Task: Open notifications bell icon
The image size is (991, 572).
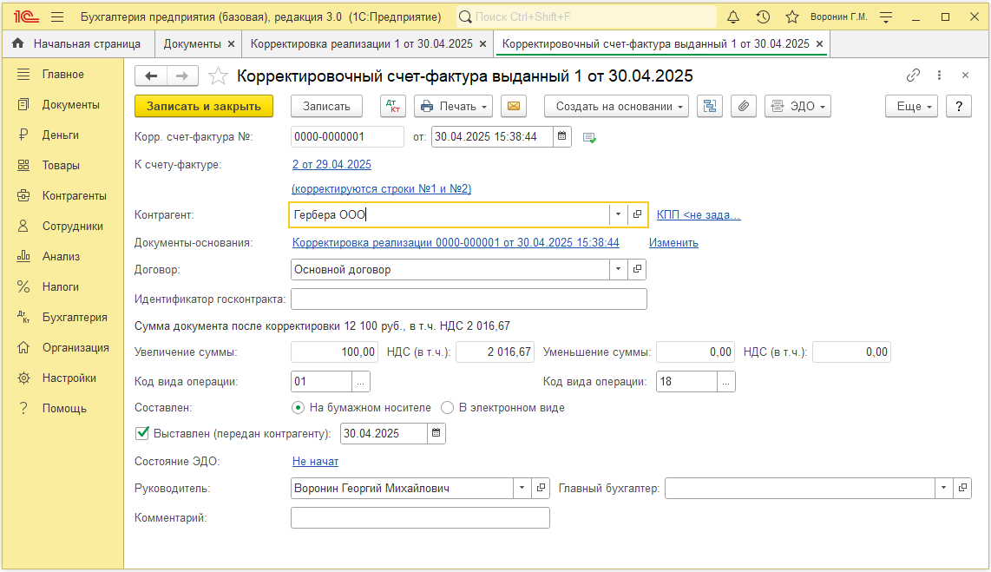Action: (733, 17)
